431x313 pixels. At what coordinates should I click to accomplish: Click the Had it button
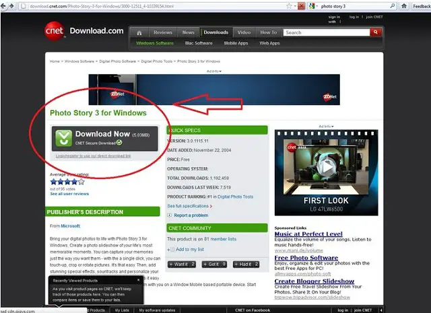(246, 265)
